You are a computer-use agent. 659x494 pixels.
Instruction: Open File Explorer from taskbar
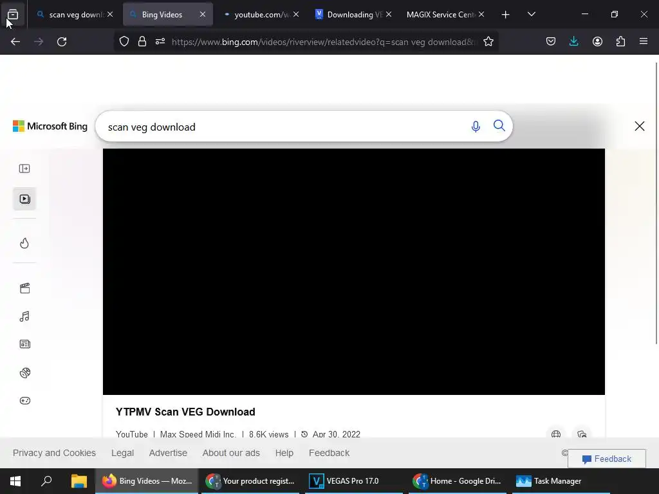point(79,481)
